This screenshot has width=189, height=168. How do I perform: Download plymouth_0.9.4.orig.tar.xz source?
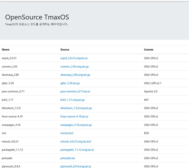tap(76, 166)
